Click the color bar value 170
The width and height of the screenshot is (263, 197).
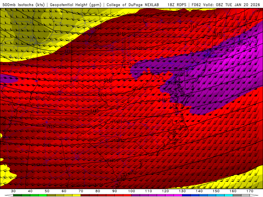pyautogui.click(x=250, y=191)
